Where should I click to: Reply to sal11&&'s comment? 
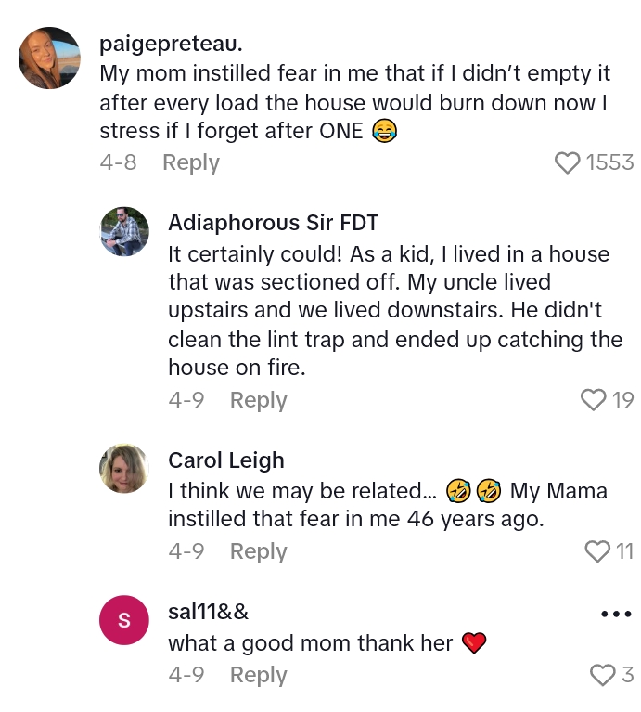coord(258,675)
